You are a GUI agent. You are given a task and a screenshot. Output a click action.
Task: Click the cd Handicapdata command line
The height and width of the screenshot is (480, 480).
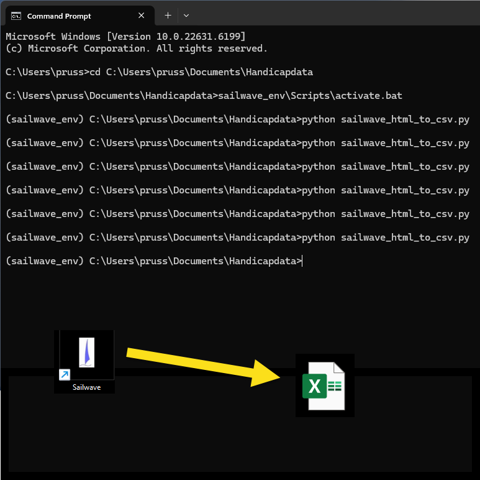coord(159,72)
